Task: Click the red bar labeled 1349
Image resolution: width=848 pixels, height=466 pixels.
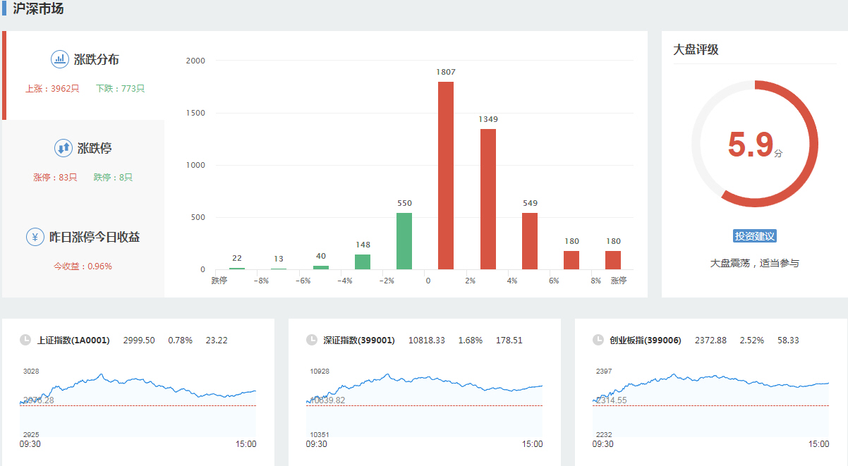Action: coord(488,200)
